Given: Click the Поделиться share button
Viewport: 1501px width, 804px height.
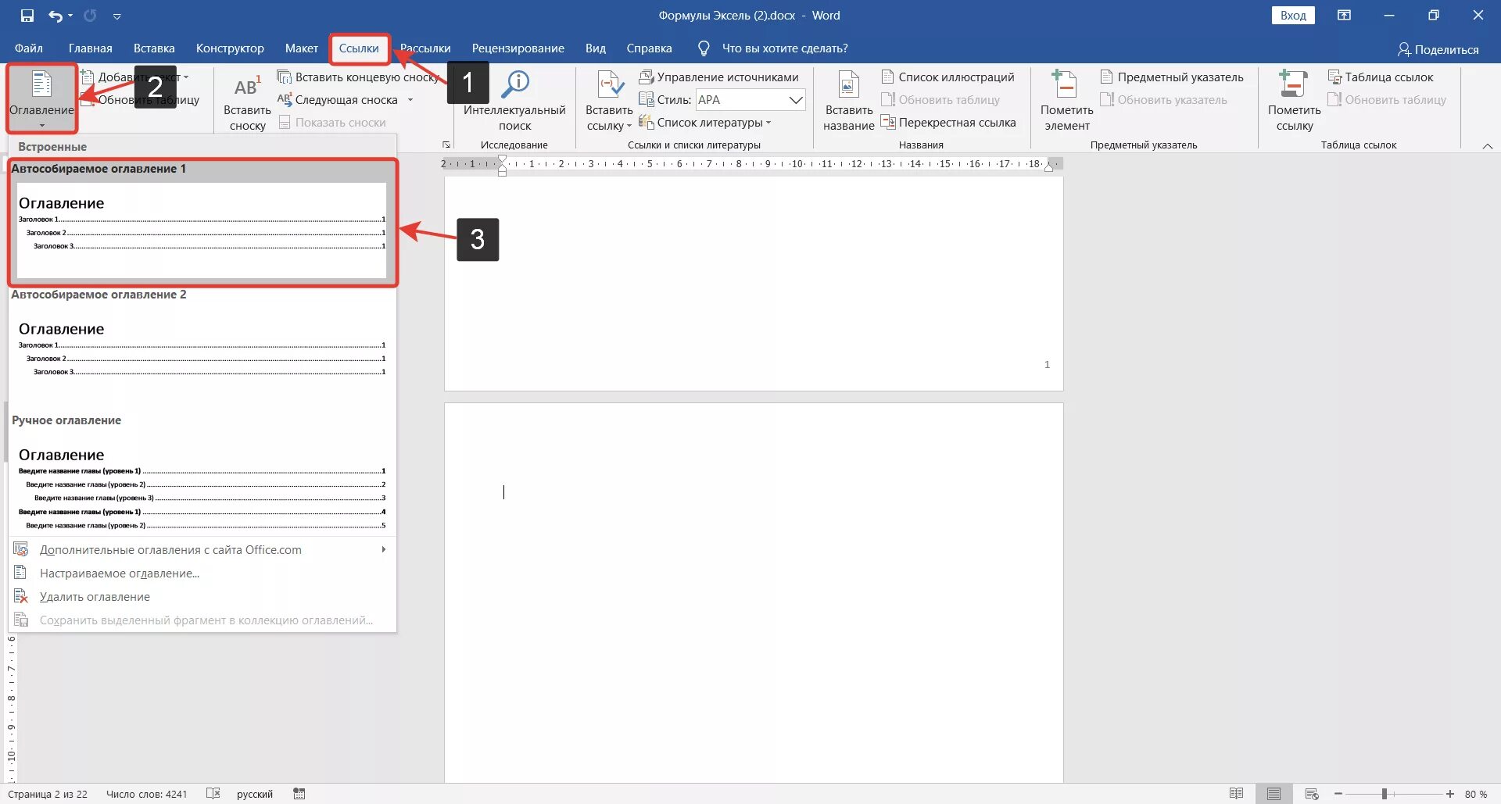Looking at the screenshot, I should (x=1438, y=49).
